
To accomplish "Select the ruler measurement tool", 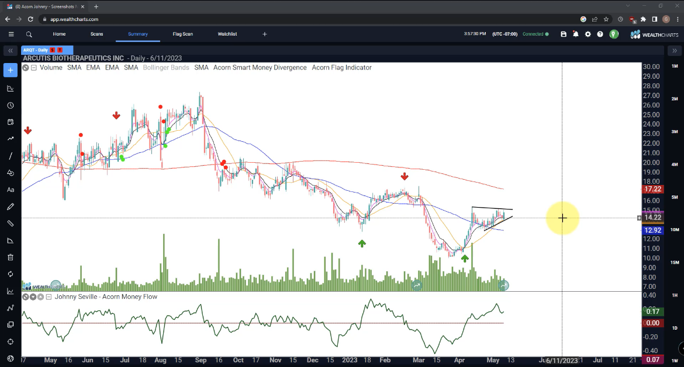I will [11, 223].
